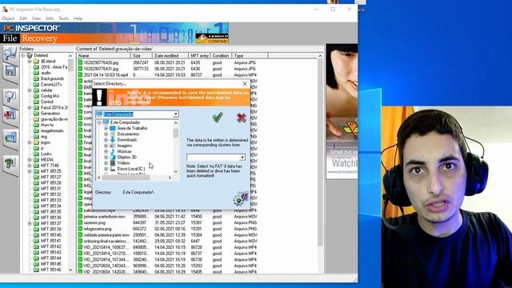Select file 2021-04-14 16-03-16.mp4
The height and width of the screenshot is (288, 512).
point(106,74)
